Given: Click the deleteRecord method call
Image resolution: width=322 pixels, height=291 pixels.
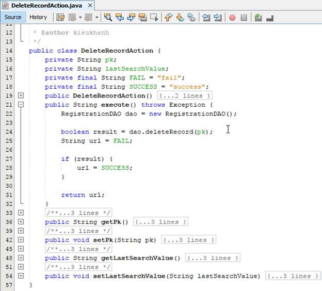Looking at the screenshot, I should click(x=169, y=132).
